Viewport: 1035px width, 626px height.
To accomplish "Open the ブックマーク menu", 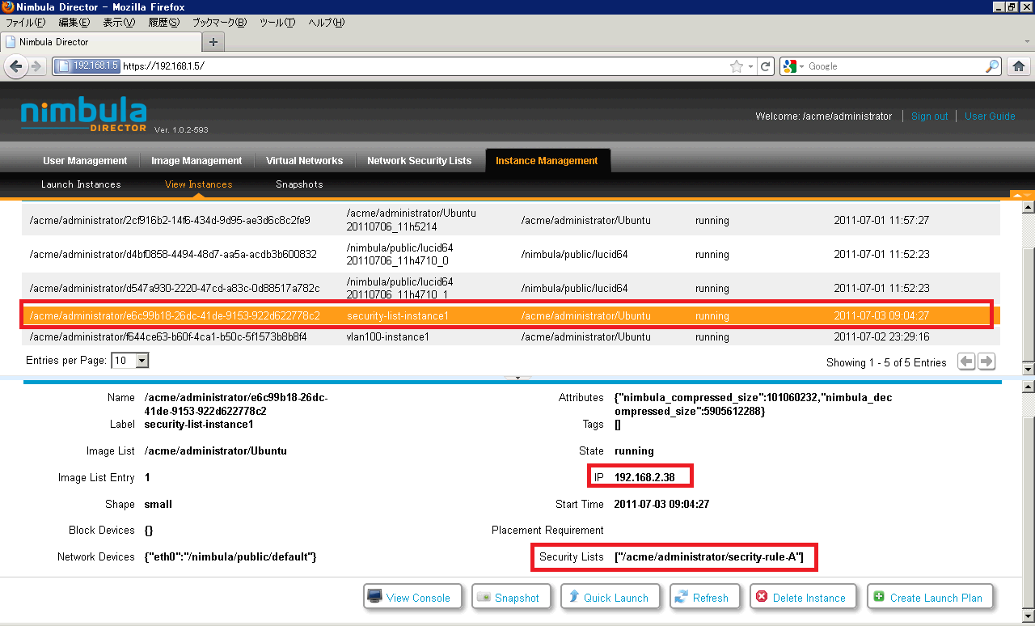I will pos(218,23).
